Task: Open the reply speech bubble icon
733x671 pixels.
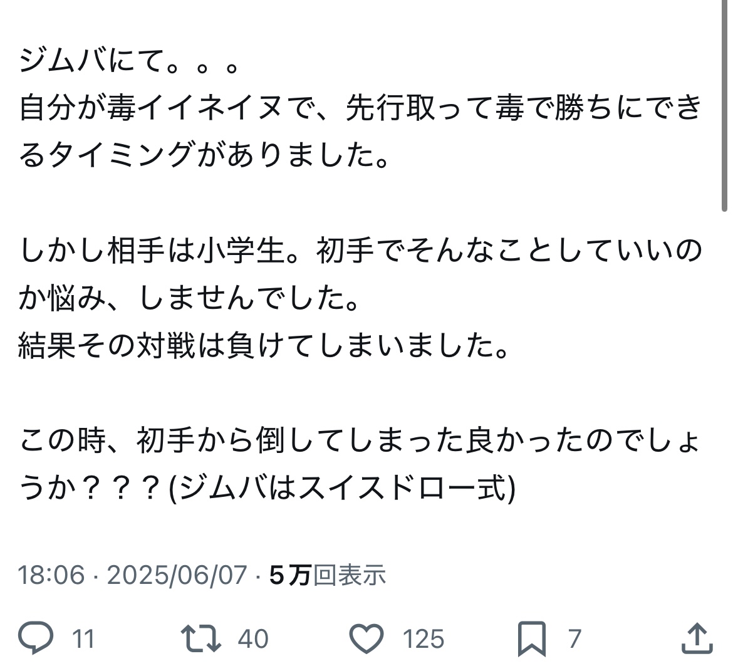Action: click(36, 637)
